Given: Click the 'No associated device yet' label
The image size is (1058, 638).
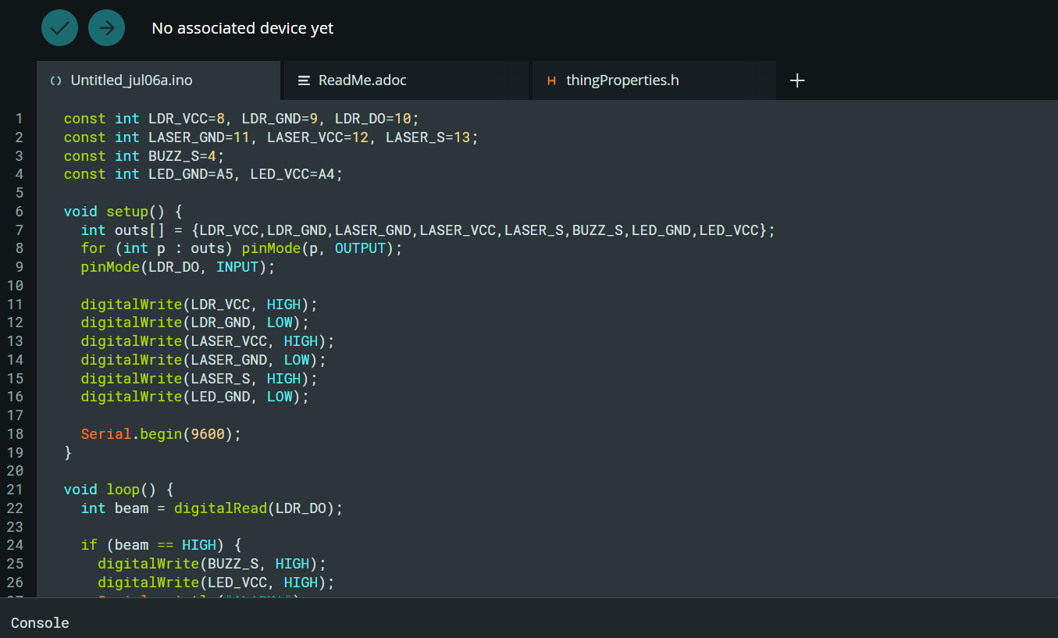Looking at the screenshot, I should [x=243, y=28].
